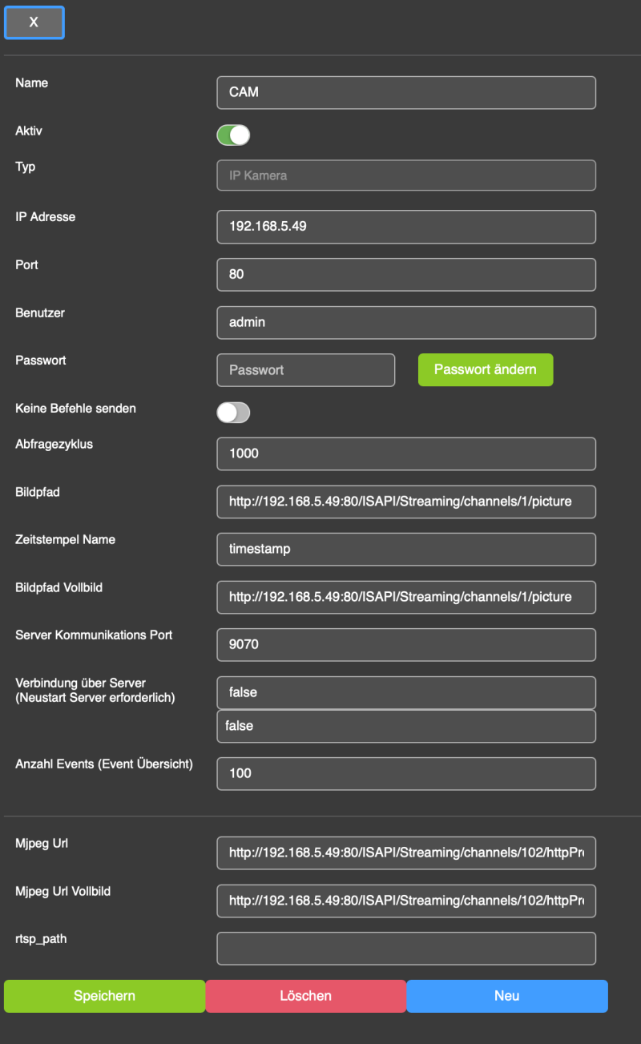The height and width of the screenshot is (1044, 641).
Task: Open the second false dropdown field
Action: pos(405,726)
